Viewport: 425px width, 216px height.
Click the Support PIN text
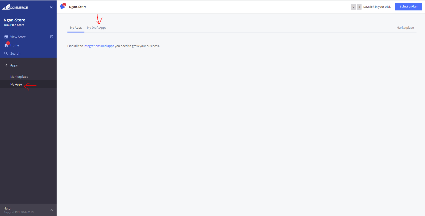(x=19, y=212)
